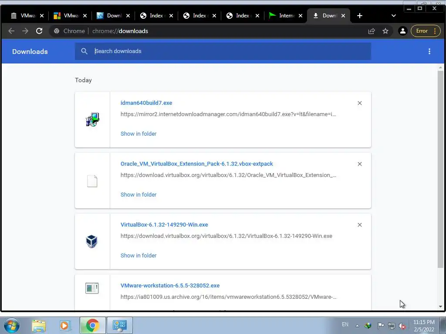Click the idman640build7.exe installer icon

92,120
